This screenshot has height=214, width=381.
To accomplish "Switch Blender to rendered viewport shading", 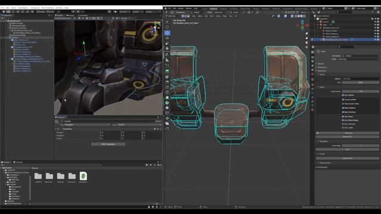I will pyautogui.click(x=304, y=16).
